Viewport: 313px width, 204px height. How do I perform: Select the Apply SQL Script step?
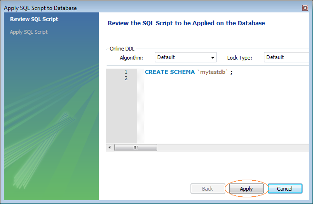point(29,32)
